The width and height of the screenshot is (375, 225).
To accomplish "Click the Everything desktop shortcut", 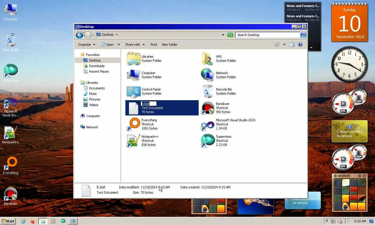I will coord(11,166).
